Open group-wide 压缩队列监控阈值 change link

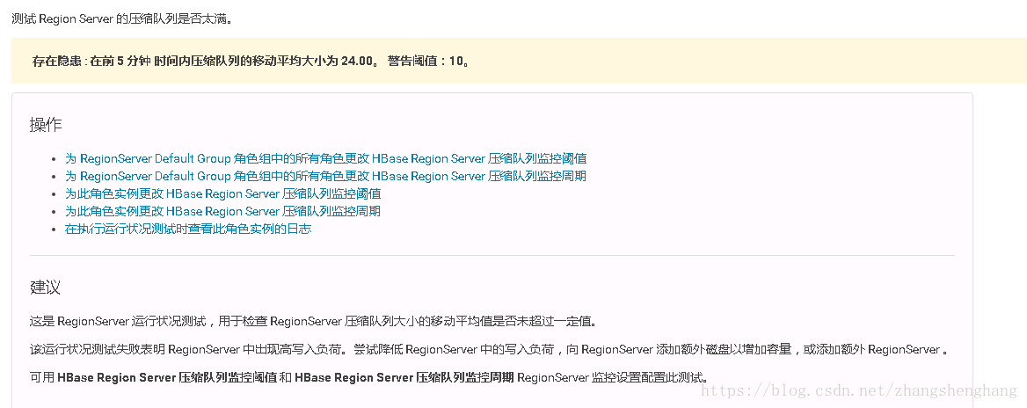[x=325, y=158]
